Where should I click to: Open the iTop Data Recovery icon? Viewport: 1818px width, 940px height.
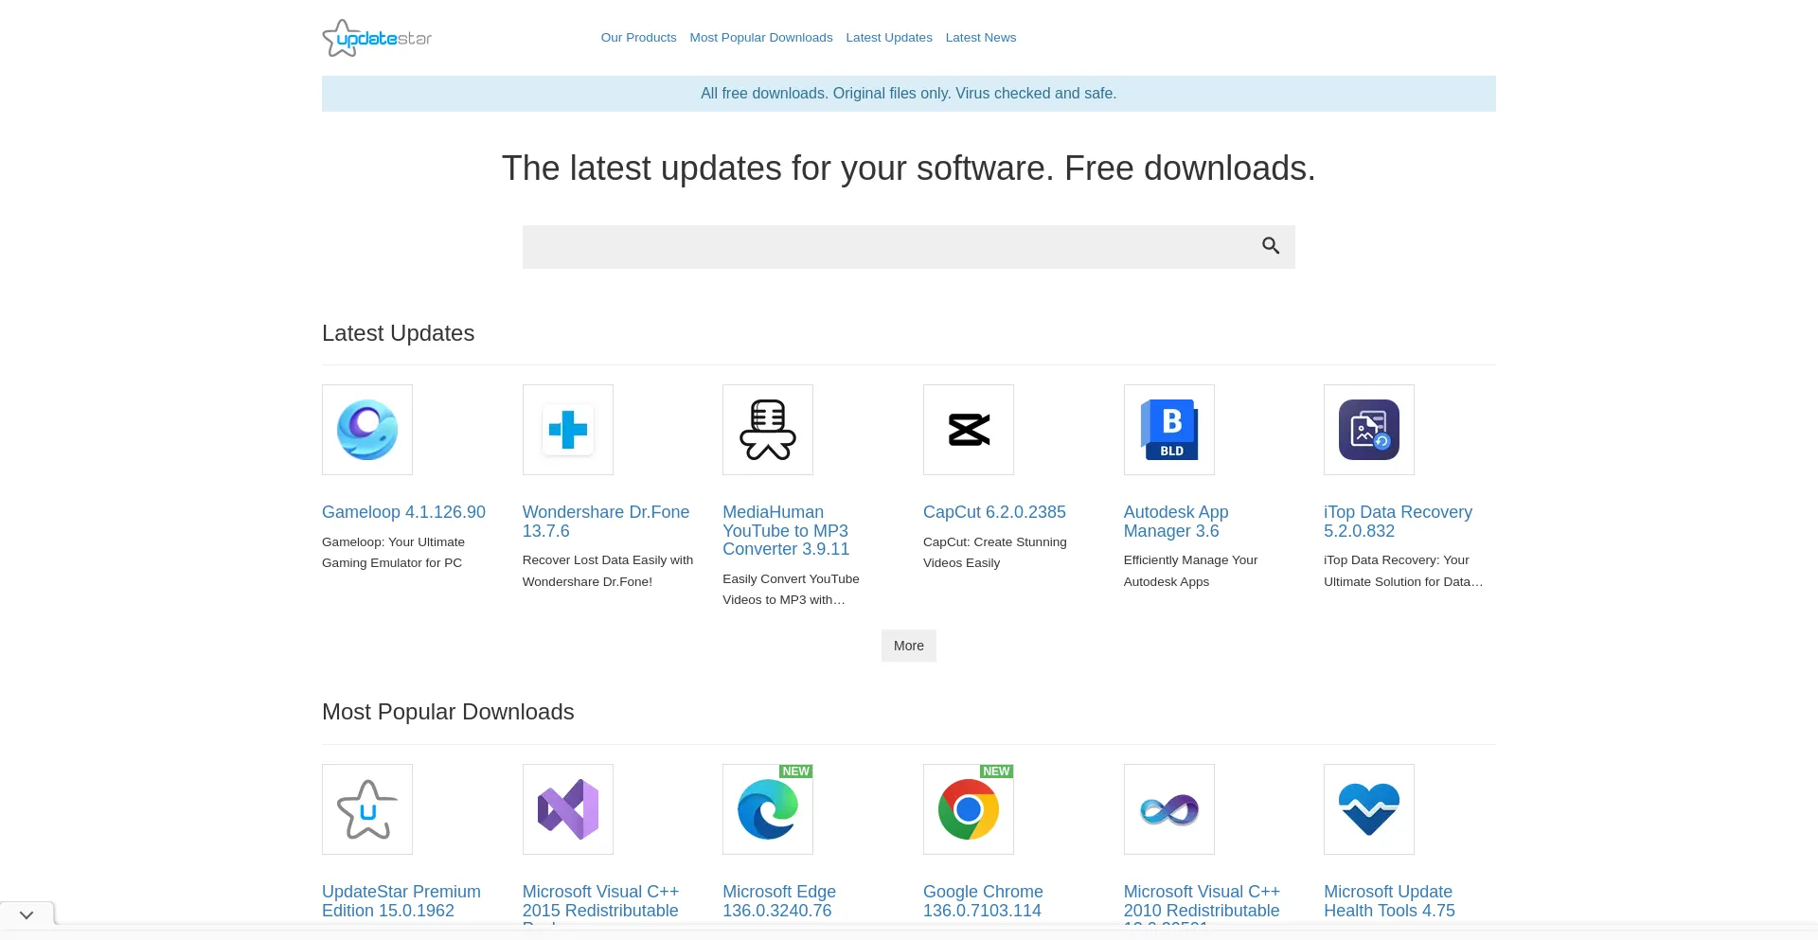pos(1369,430)
